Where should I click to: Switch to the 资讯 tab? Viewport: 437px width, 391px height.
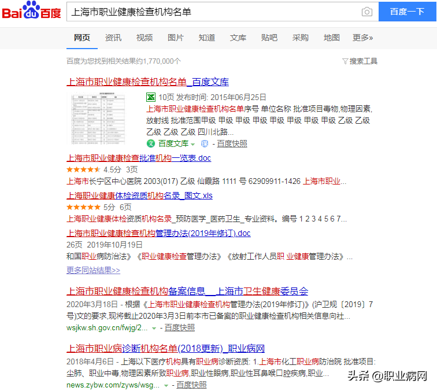pyautogui.click(x=113, y=38)
